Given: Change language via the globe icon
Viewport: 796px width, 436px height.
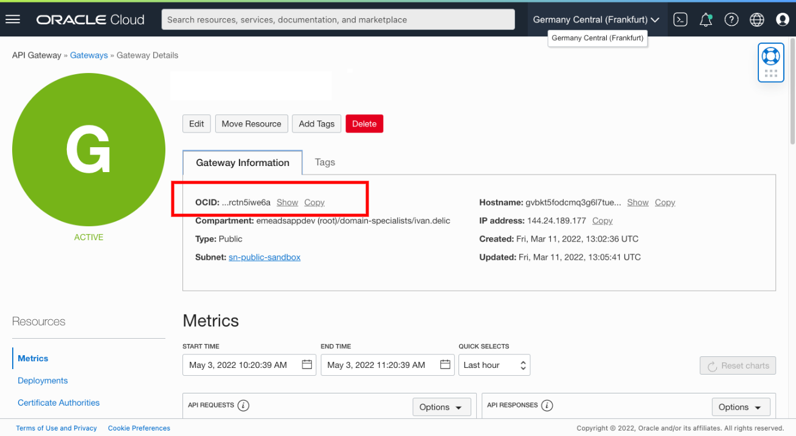Looking at the screenshot, I should (756, 19).
